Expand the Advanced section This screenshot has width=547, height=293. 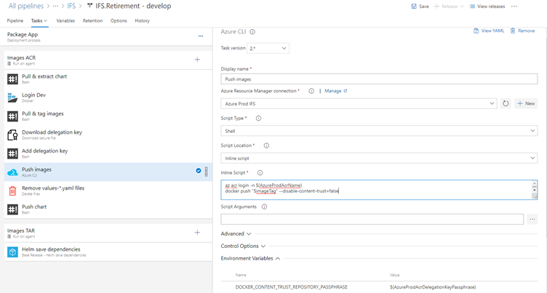236,233
